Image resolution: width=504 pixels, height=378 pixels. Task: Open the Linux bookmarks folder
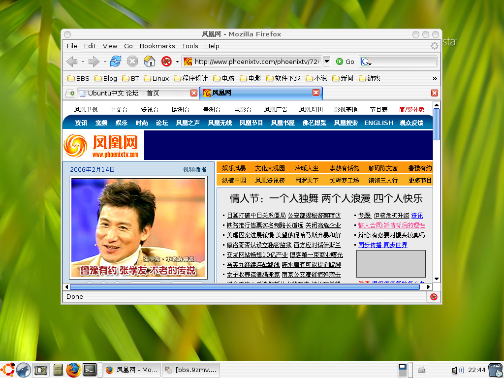click(156, 78)
